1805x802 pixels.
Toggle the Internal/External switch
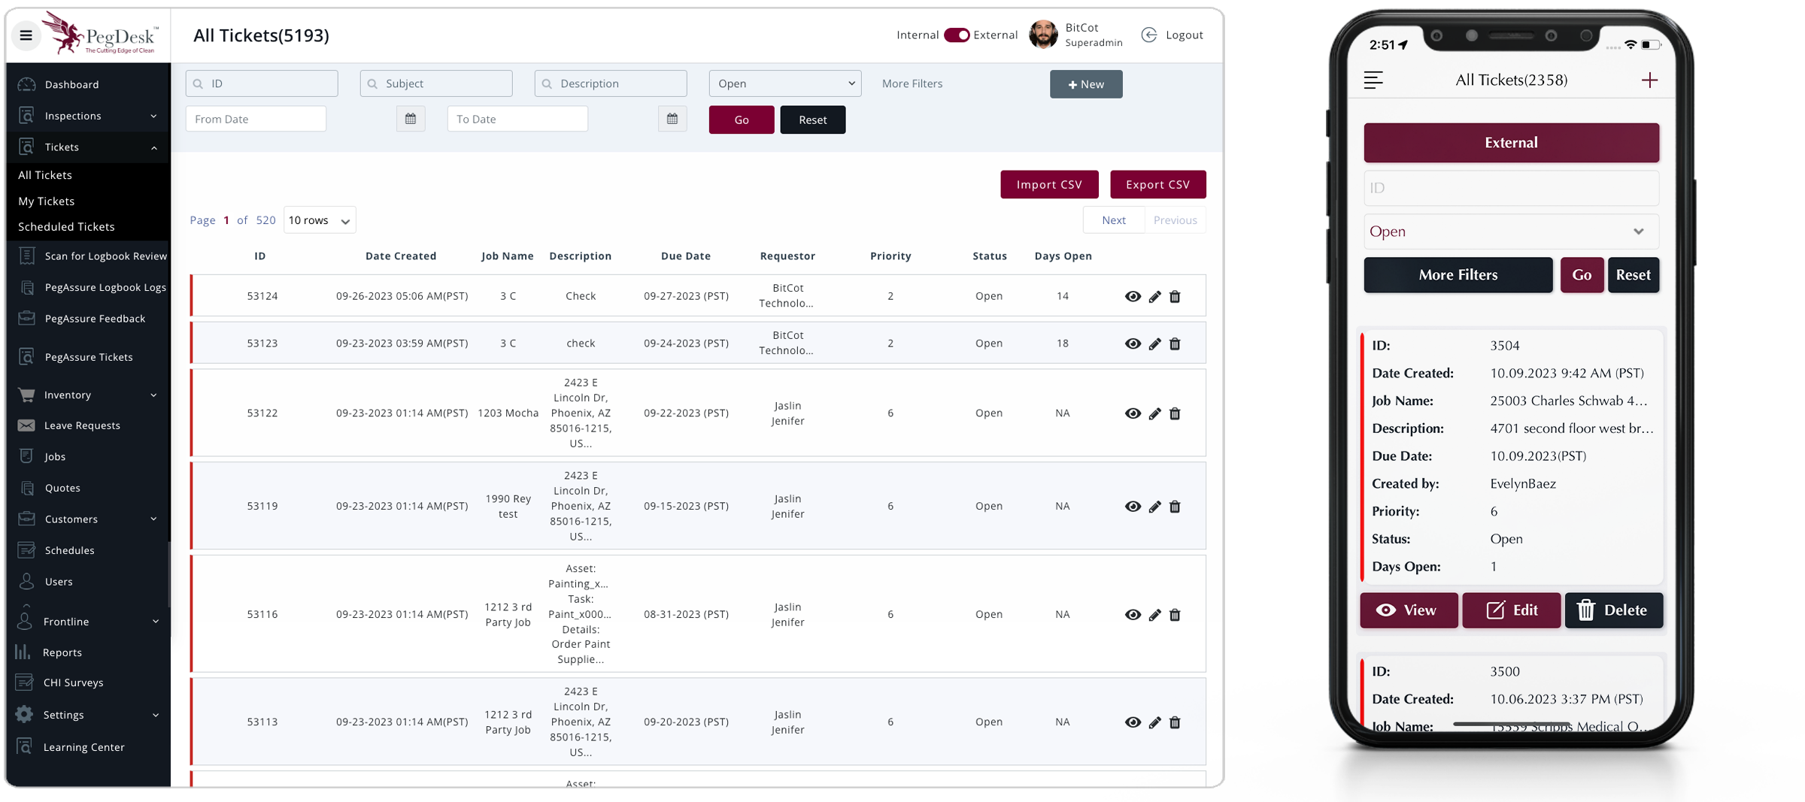tap(957, 35)
